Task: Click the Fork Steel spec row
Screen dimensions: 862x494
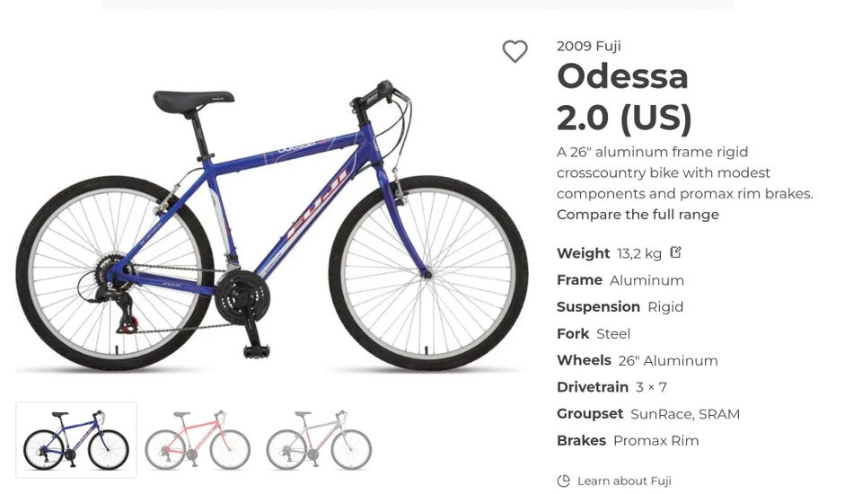Action: (x=593, y=334)
